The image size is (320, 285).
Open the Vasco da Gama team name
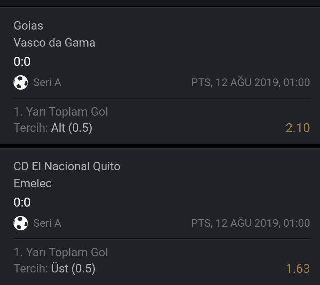(54, 43)
